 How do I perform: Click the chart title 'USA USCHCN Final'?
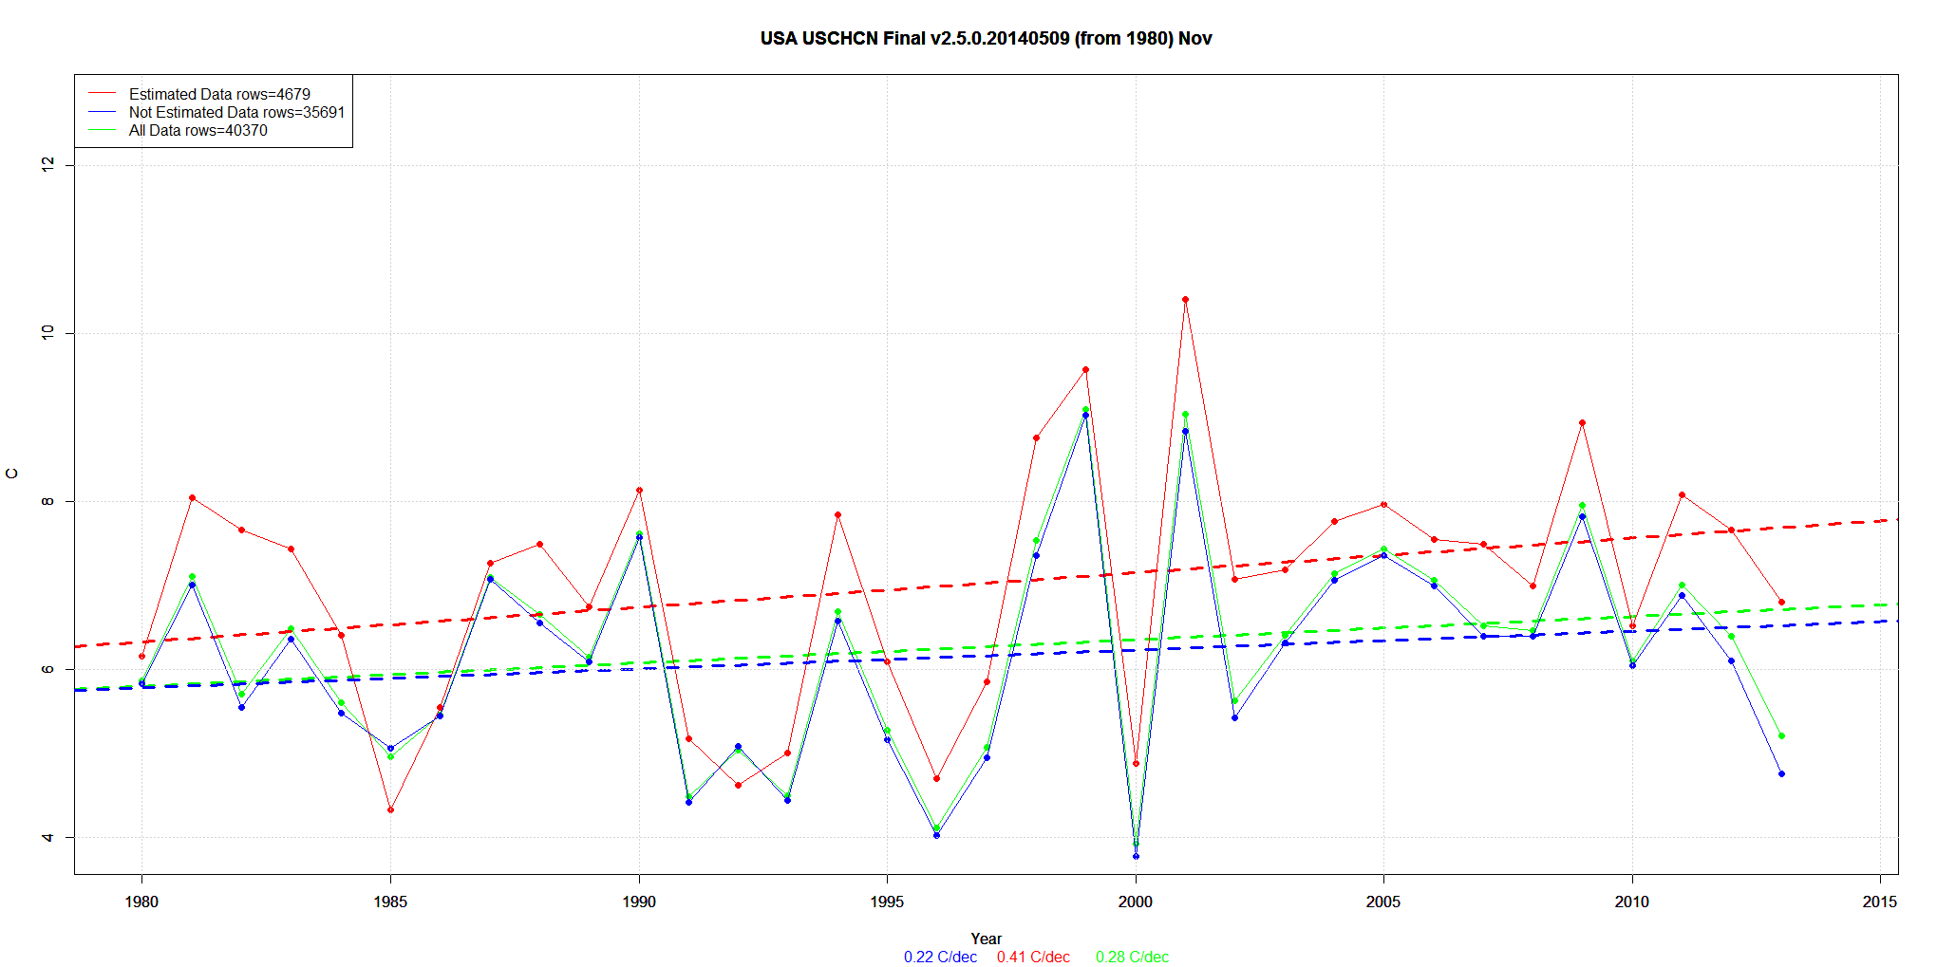coord(986,39)
